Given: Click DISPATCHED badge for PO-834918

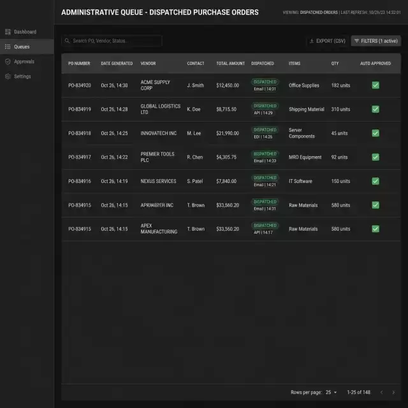Looking at the screenshot, I should [265, 130].
